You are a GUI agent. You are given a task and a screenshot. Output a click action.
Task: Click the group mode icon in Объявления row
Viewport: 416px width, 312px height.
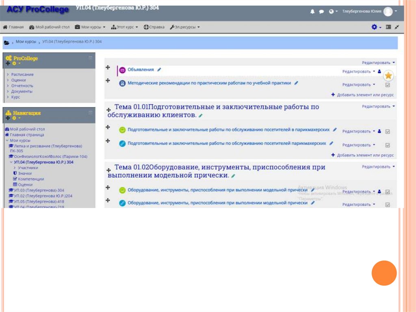point(379,71)
